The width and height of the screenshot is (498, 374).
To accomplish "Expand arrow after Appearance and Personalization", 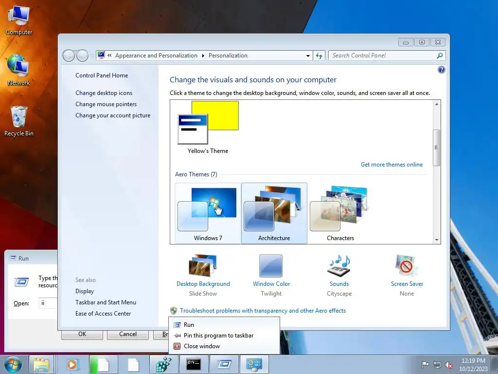I will tap(203, 56).
